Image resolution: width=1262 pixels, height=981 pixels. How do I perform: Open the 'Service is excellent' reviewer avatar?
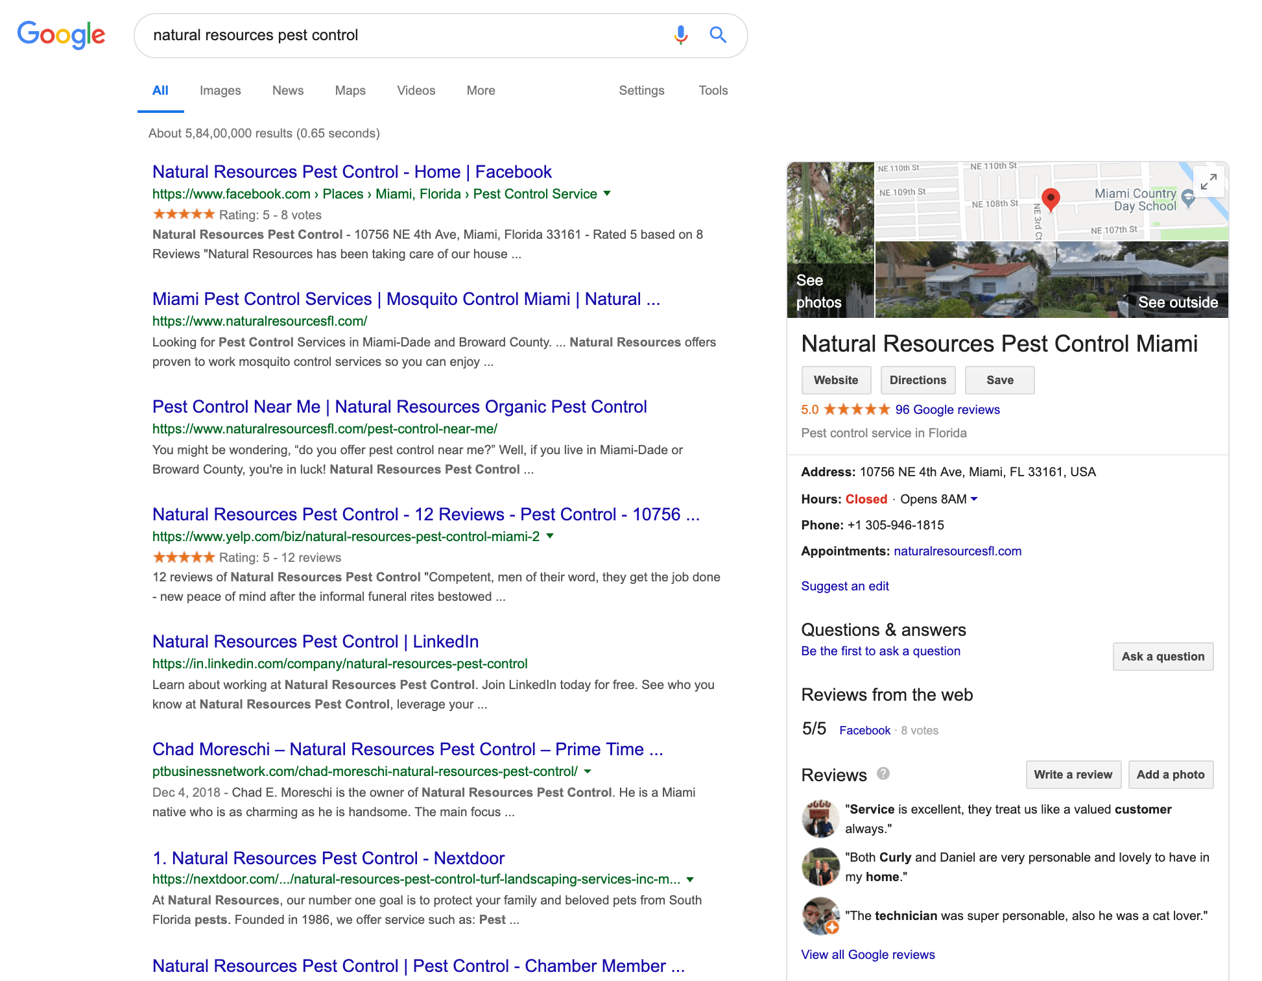point(821,819)
